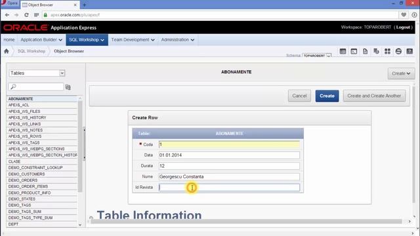Click the Logout link
This screenshot has height=236, width=420.
[x=403, y=28]
